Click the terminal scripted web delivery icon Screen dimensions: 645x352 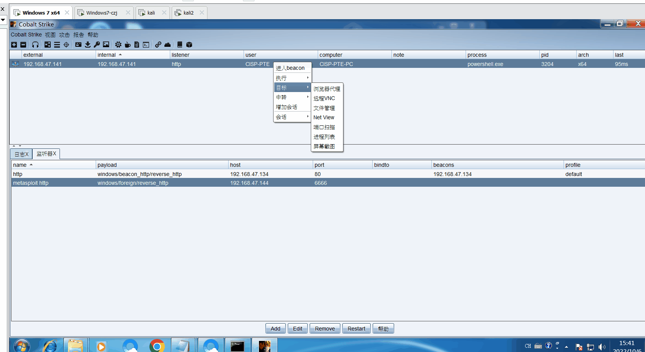click(x=146, y=45)
